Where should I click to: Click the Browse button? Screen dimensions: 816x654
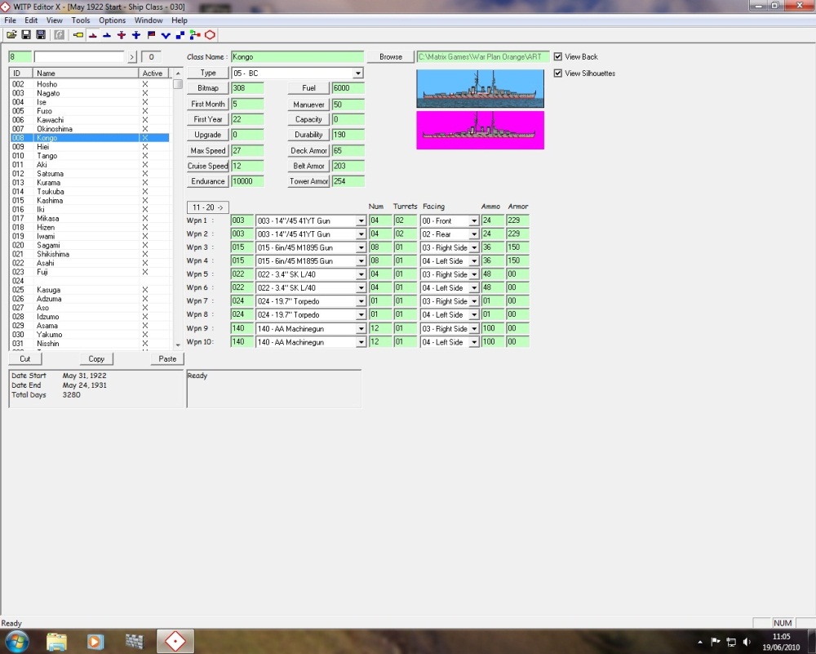391,57
